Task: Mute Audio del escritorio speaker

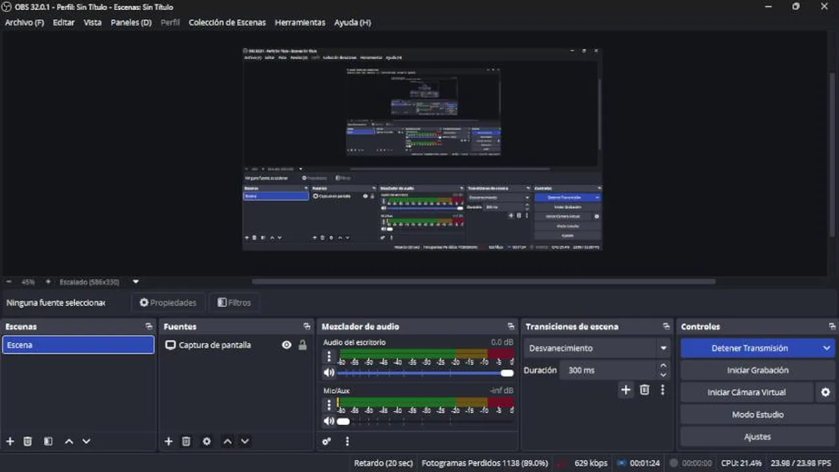Action: pos(329,372)
